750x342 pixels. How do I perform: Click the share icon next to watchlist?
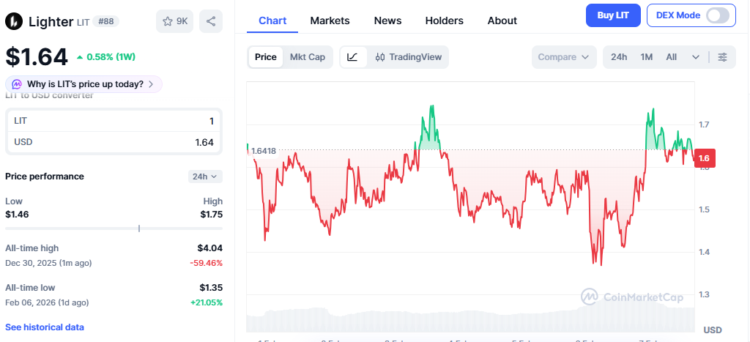click(211, 21)
